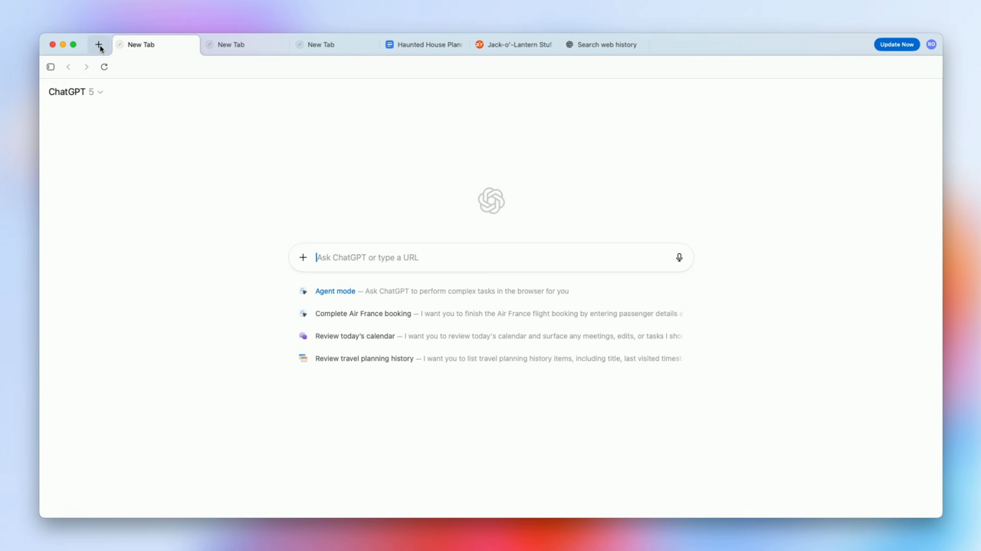This screenshot has height=551, width=981.
Task: Click the ChatGPT logo above the search bar
Action: point(490,200)
